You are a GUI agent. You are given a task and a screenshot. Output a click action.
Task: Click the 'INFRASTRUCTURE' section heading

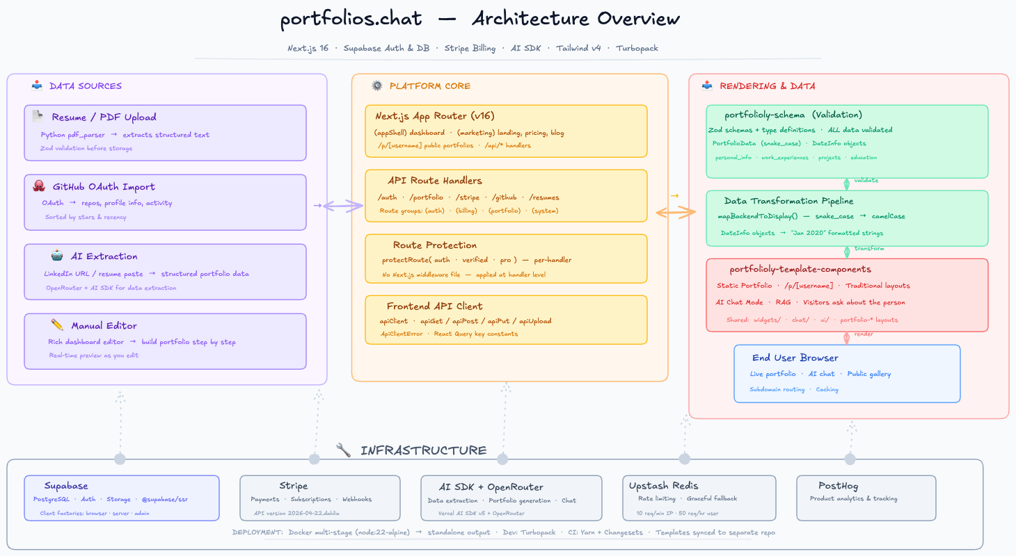(x=424, y=451)
